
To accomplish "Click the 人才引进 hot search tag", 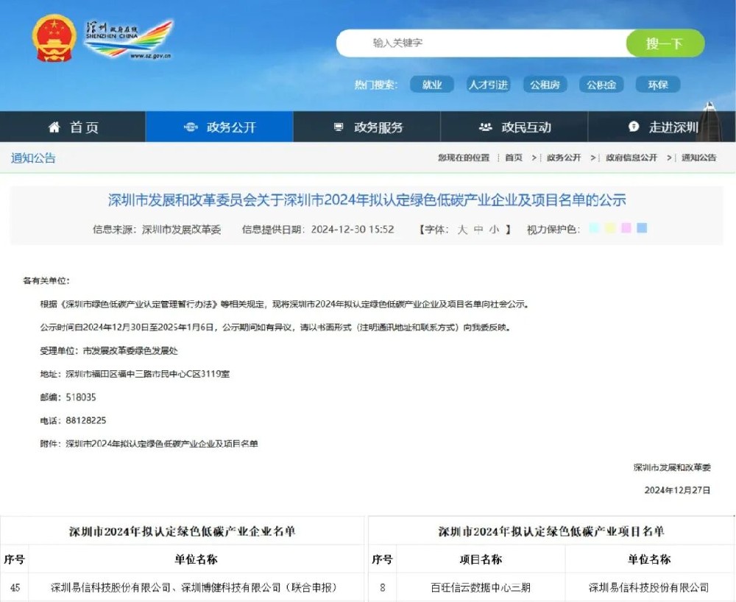I will [488, 85].
